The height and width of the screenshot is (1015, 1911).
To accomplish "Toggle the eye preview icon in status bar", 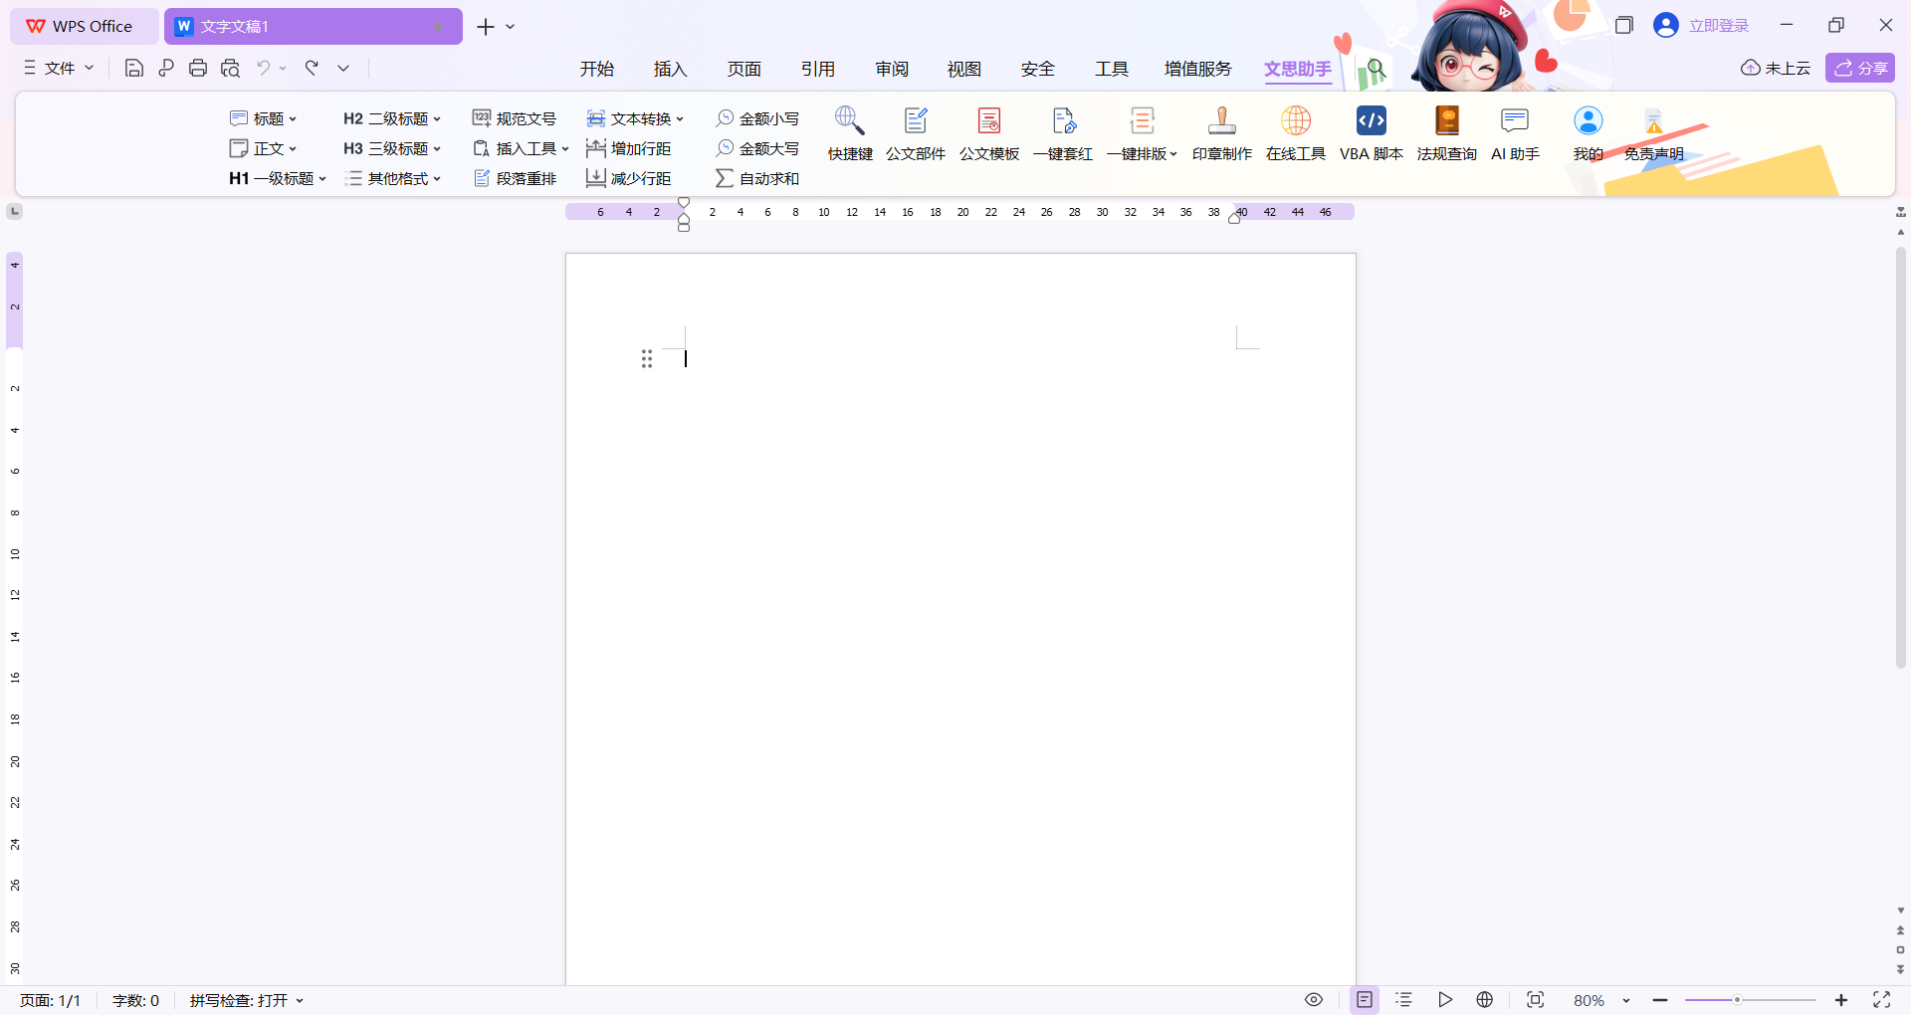I will point(1314,999).
